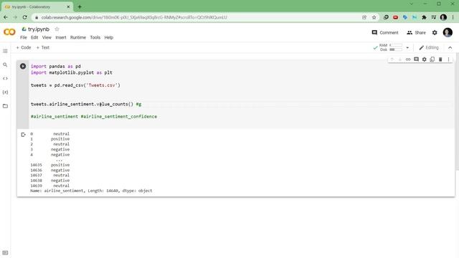Open a new browser tab
Screen dimensions: 459x258
point(80,6)
